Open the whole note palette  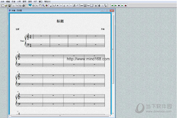(x=68, y=5)
